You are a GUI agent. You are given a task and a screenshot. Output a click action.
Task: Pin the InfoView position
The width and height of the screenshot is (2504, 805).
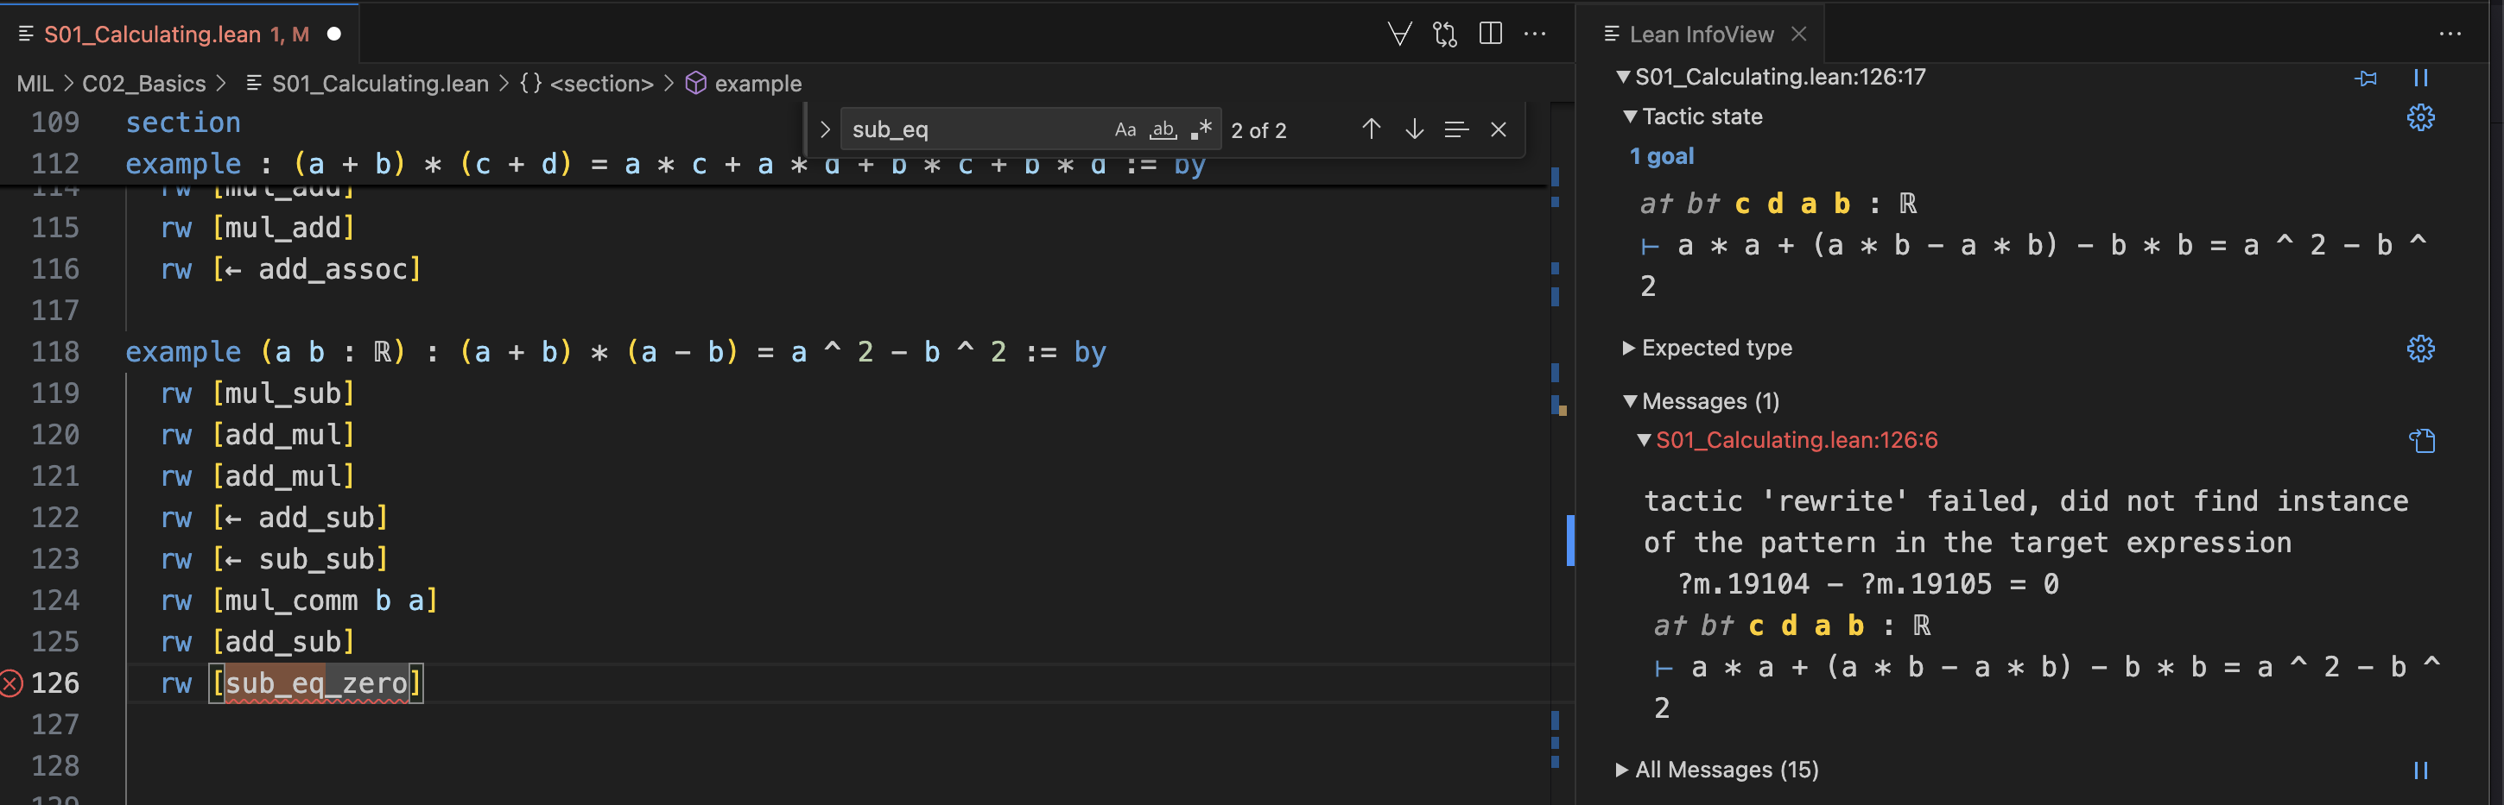coord(2366,78)
